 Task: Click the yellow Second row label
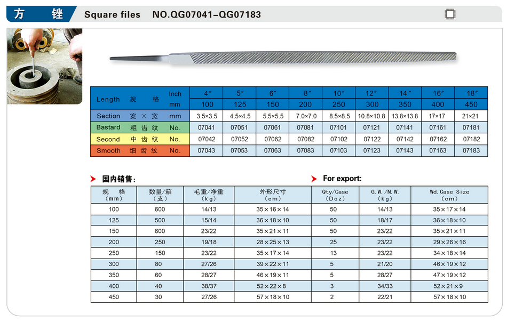tap(140, 139)
